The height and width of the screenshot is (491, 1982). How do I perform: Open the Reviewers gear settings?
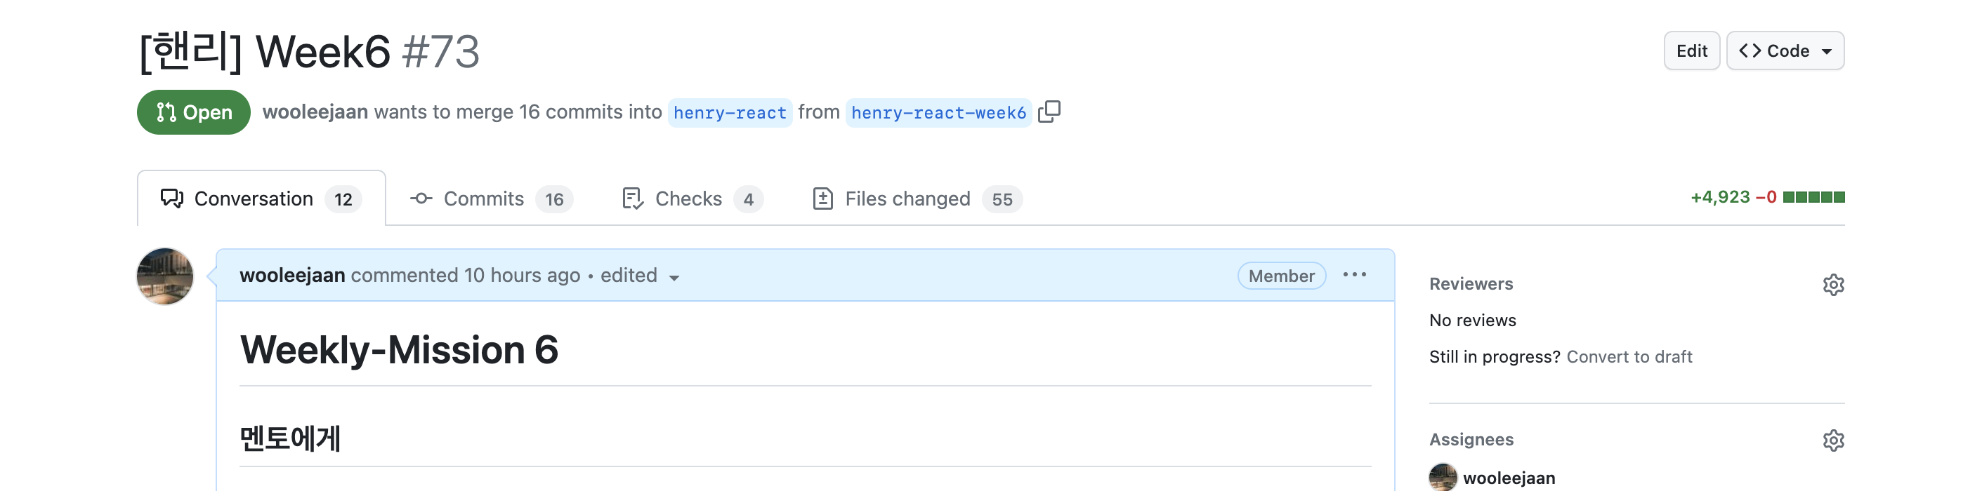1832,284
